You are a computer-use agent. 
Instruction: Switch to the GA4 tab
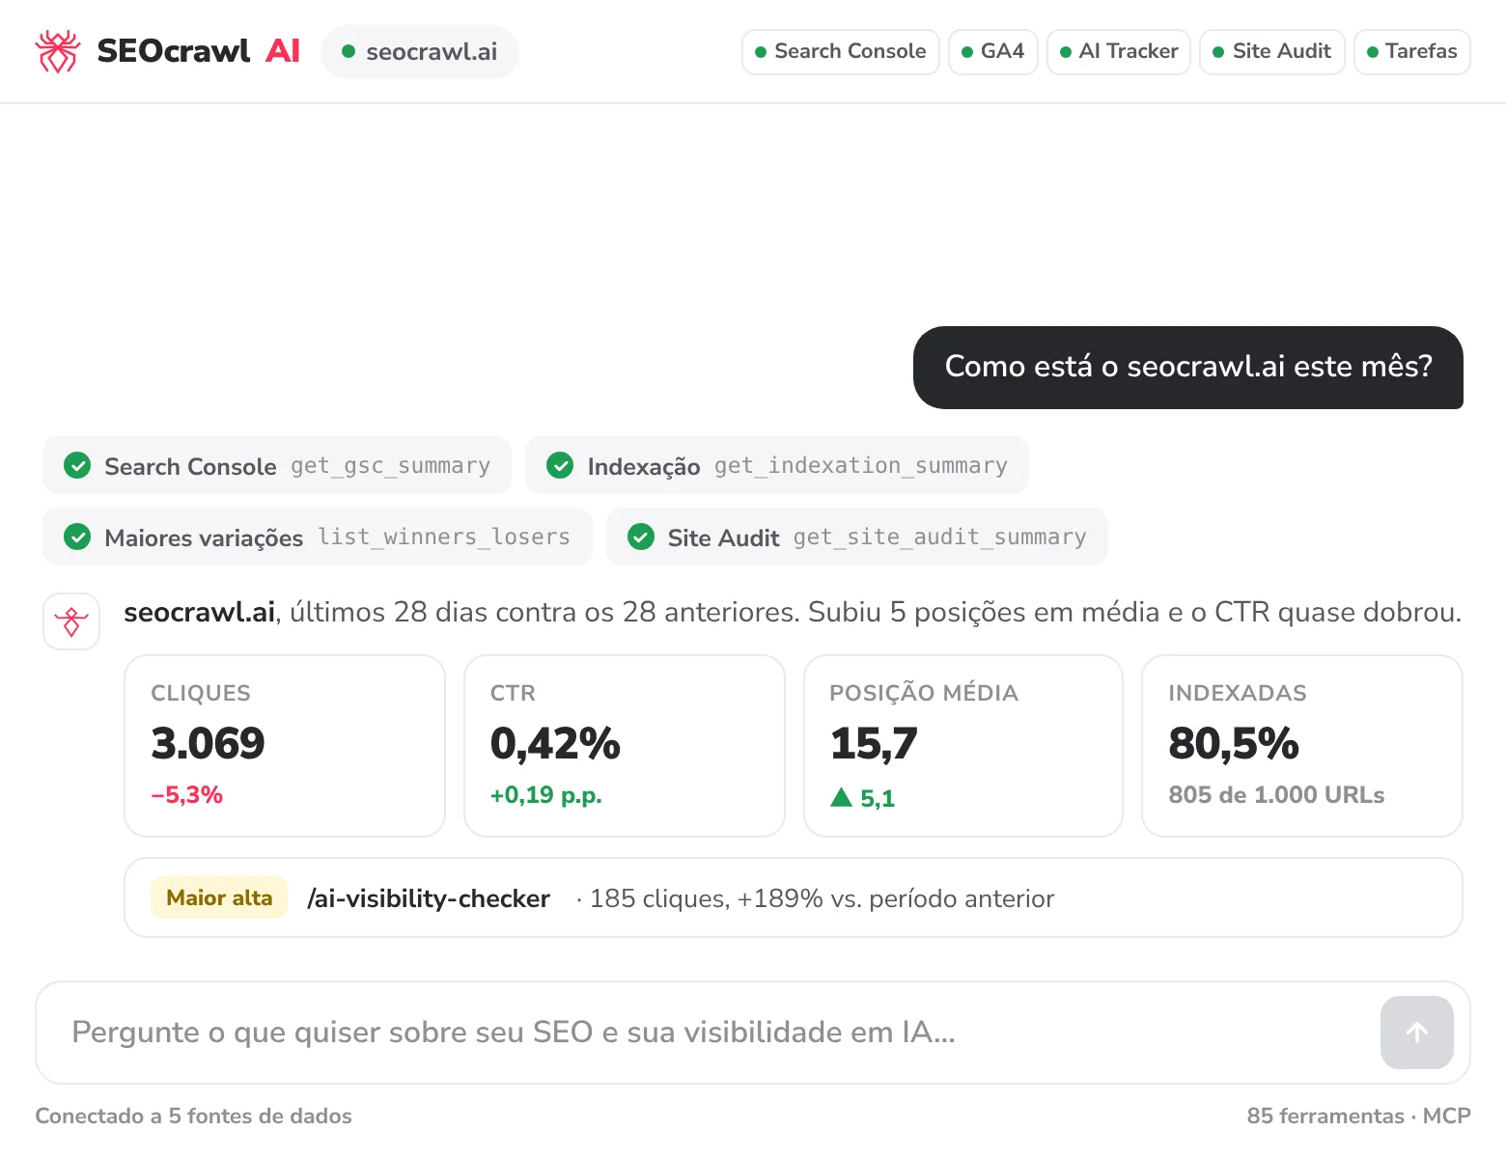(992, 51)
